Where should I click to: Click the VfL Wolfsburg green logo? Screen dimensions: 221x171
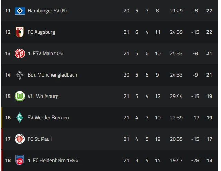(20, 96)
